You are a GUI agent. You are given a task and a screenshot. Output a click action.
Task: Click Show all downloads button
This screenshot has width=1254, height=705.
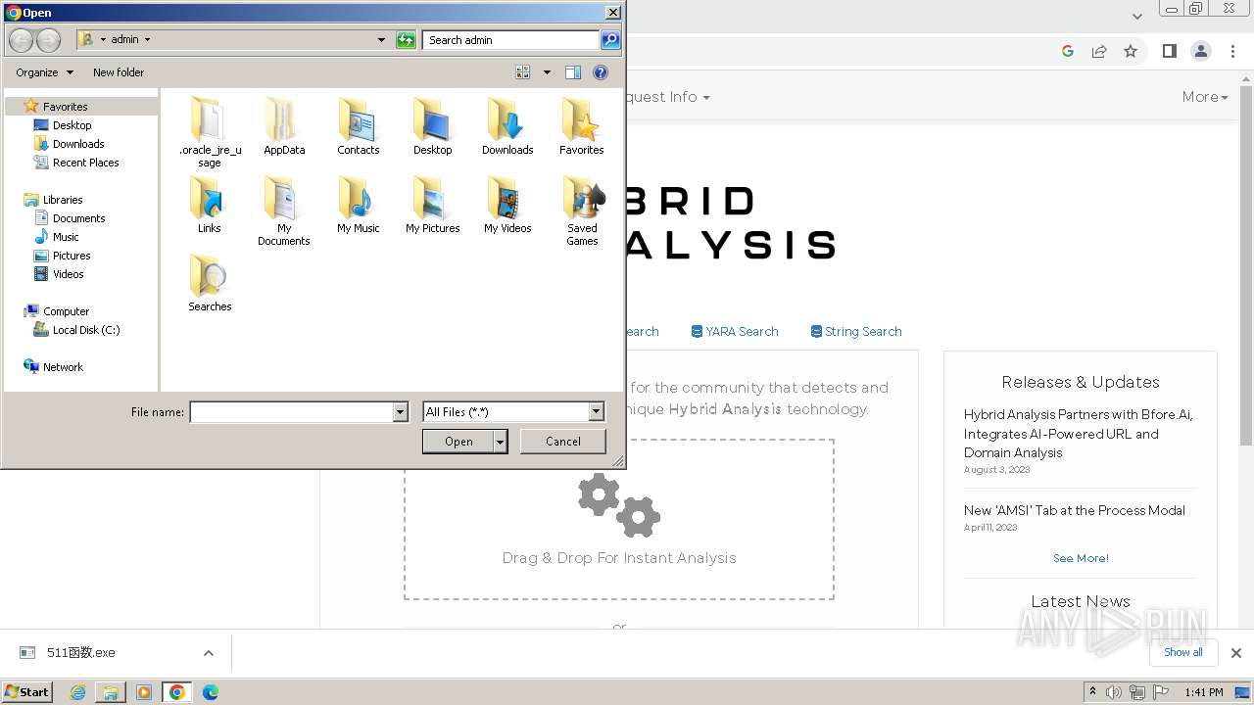tap(1182, 653)
